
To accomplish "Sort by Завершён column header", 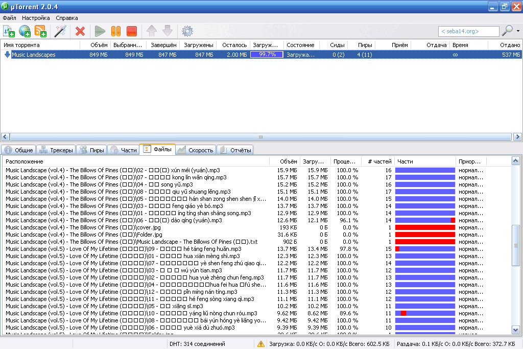I will pos(163,45).
